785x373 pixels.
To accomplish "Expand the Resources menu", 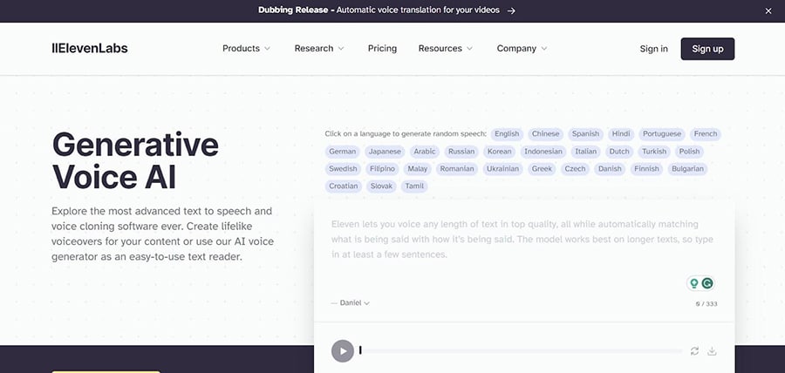I will click(x=446, y=49).
